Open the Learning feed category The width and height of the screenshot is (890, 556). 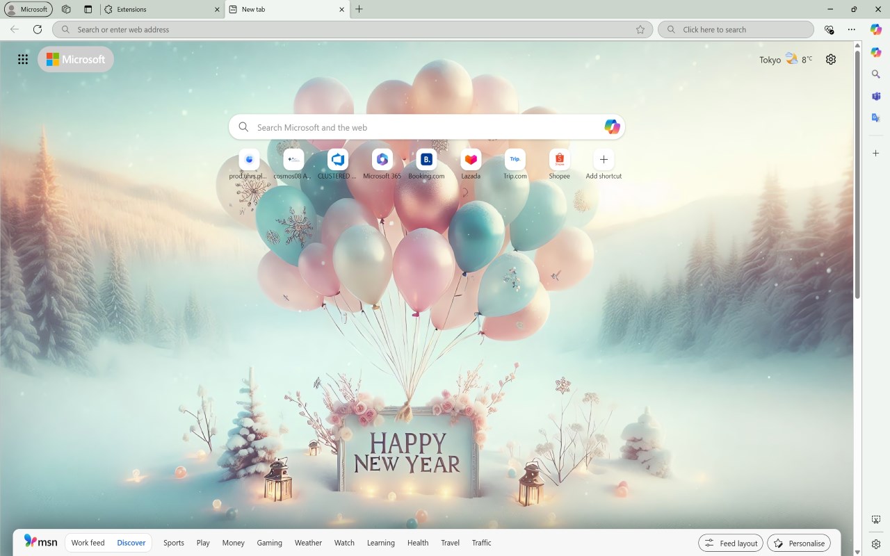click(x=380, y=543)
